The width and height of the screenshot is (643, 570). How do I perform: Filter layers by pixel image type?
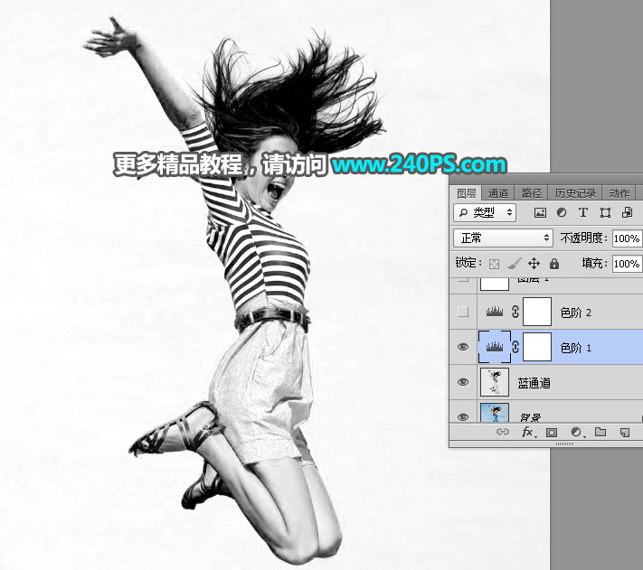click(541, 213)
